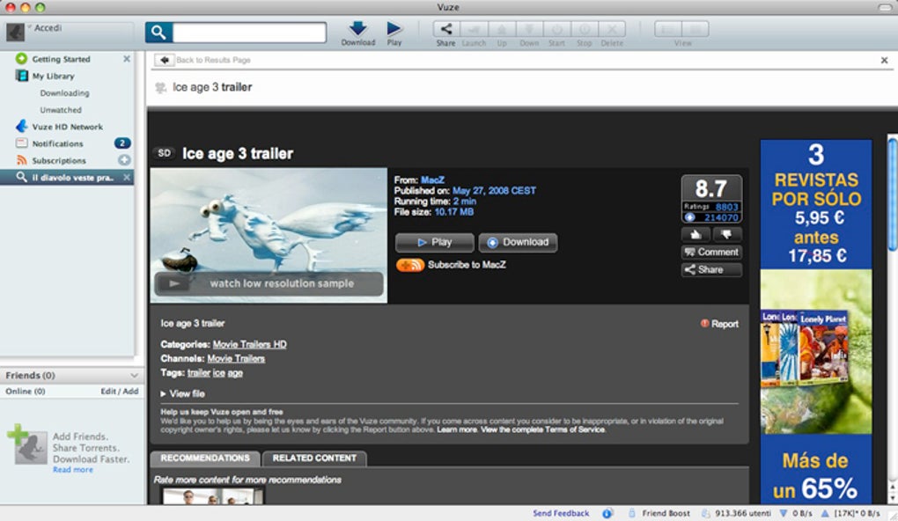Screen dimensions: 898x521
Task: Click the Up toolbar icon
Action: [502, 29]
